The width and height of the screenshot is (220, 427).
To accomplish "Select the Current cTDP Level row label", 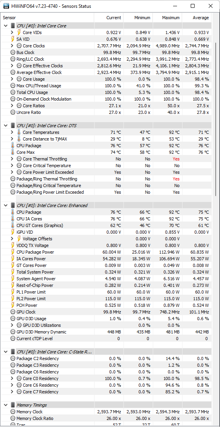I will click(34, 339).
